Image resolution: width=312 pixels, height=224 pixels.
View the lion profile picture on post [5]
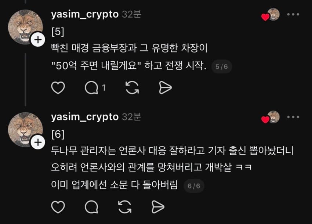pos(25,27)
